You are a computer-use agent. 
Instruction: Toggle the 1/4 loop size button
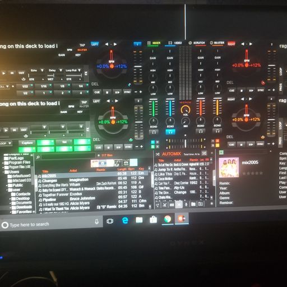pos(81,86)
